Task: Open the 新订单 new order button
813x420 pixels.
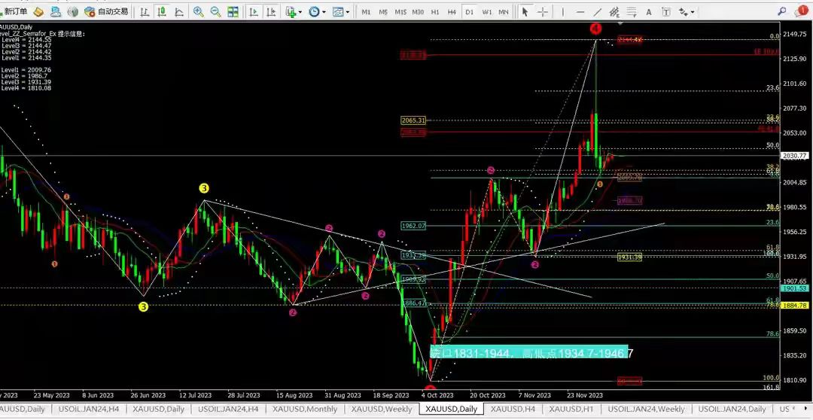Action: pos(14,11)
